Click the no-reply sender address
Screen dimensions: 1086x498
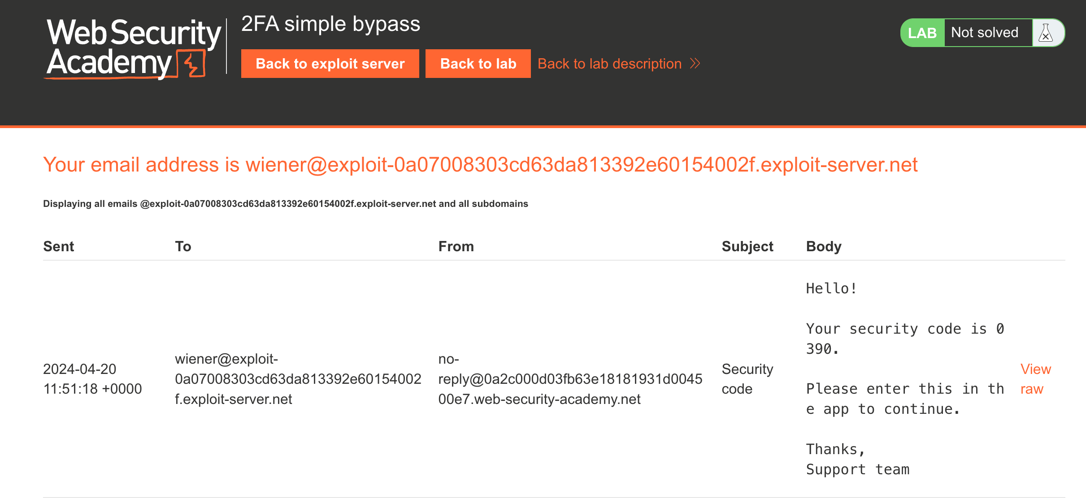[x=570, y=379]
